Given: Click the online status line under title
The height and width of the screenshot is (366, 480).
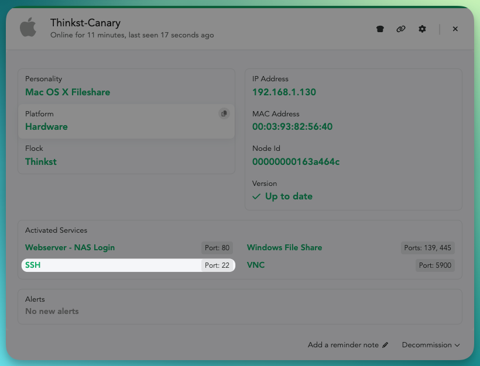Looking at the screenshot, I should [132, 35].
